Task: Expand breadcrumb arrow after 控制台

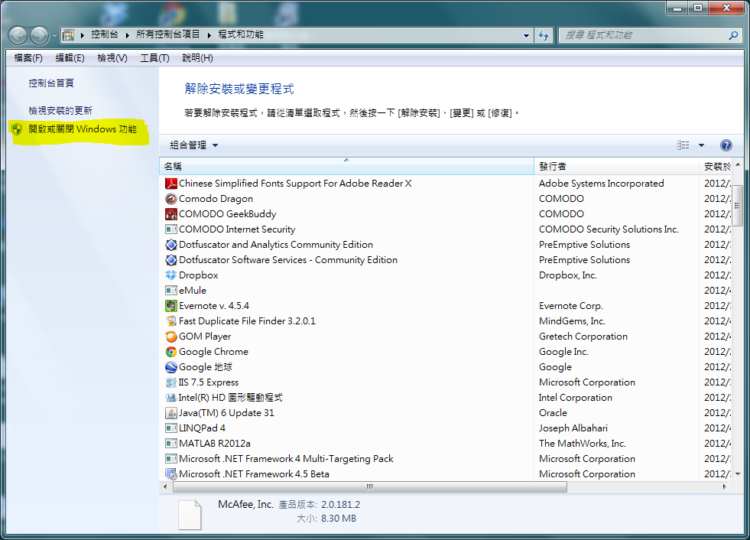Action: pos(127,35)
